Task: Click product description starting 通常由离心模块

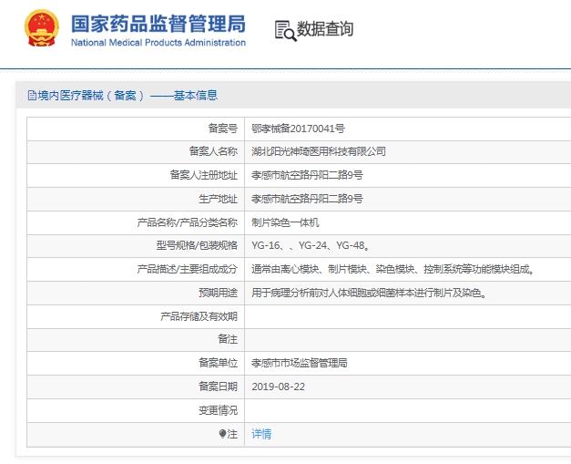Action: click(393, 269)
